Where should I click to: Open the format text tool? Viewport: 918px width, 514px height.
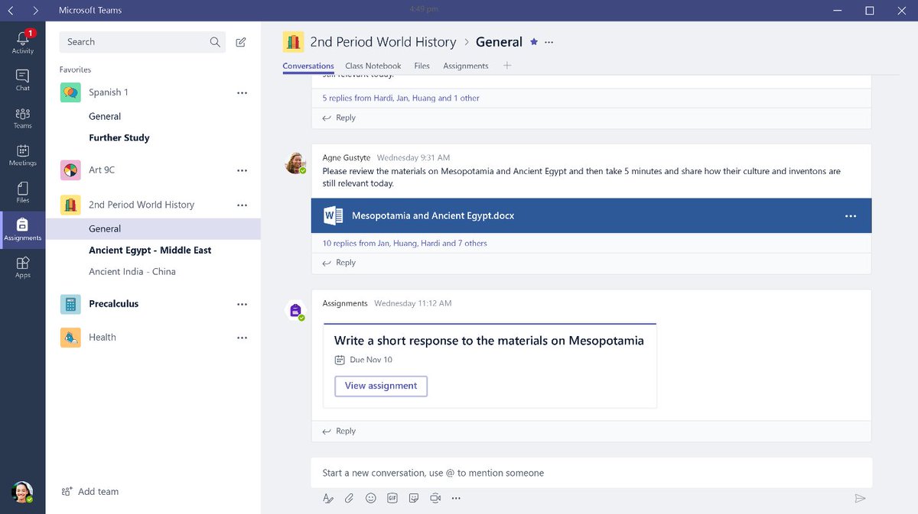click(x=328, y=498)
